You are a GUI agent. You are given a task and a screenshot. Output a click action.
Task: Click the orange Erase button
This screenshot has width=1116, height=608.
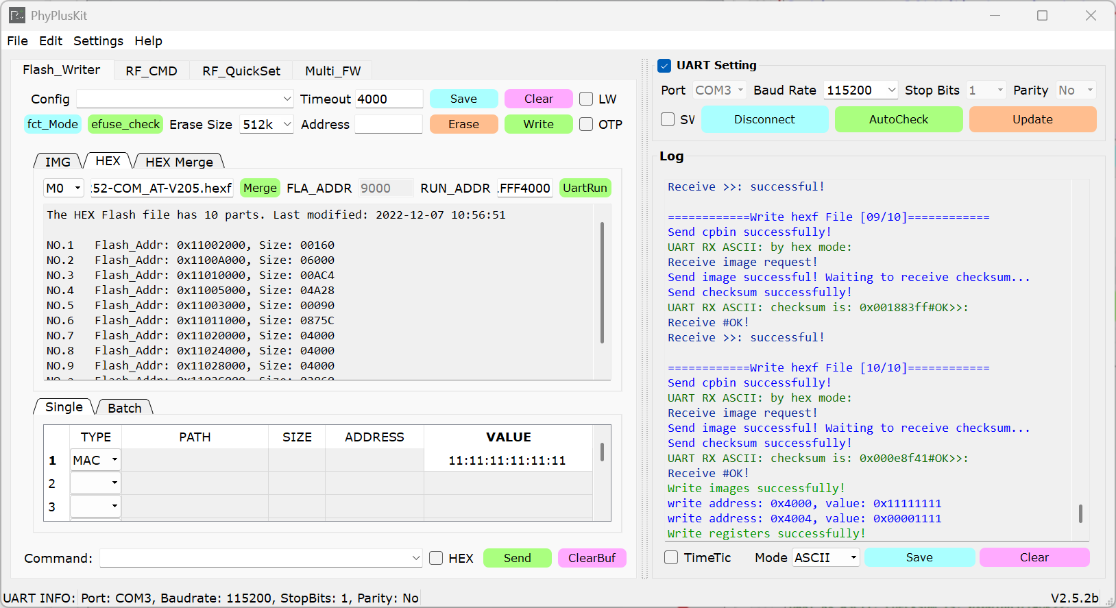tap(463, 124)
